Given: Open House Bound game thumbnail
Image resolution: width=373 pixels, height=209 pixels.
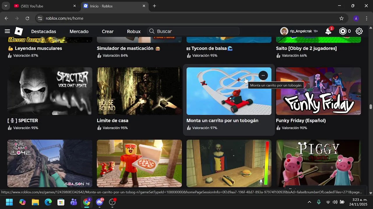Looking at the screenshot, I should (x=139, y=91).
